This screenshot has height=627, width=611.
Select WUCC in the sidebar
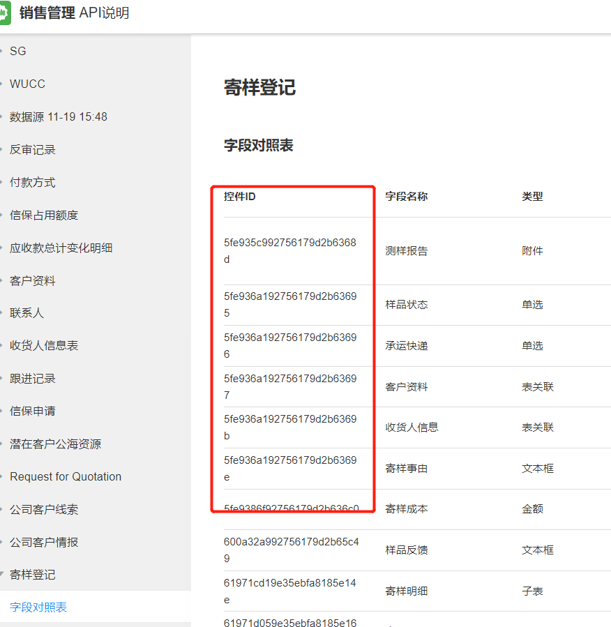click(27, 84)
